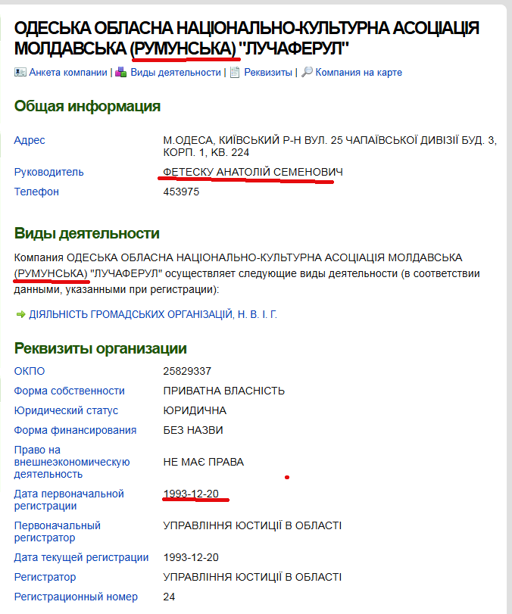Click the Регистрационный номер label
The image size is (512, 614).
click(x=76, y=597)
